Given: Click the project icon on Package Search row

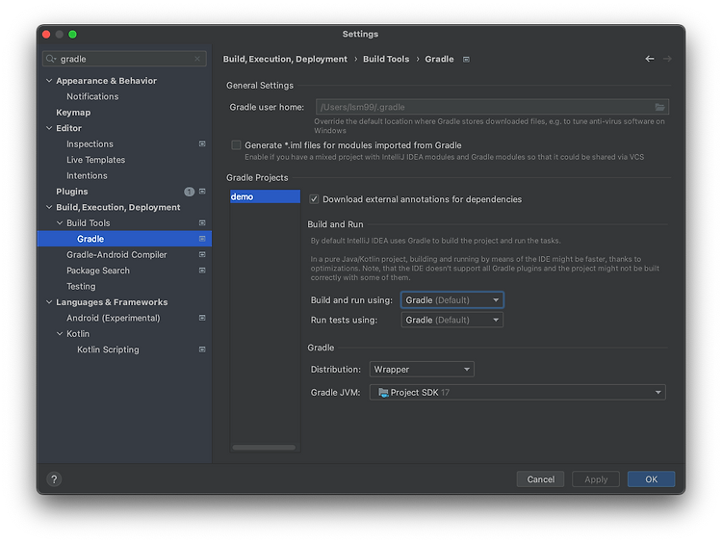Looking at the screenshot, I should point(202,271).
